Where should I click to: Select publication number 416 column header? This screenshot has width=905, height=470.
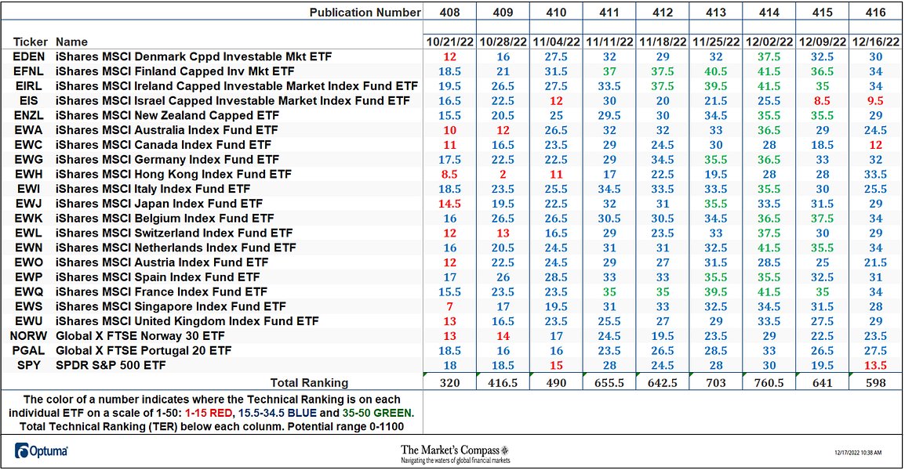pyautogui.click(x=875, y=12)
